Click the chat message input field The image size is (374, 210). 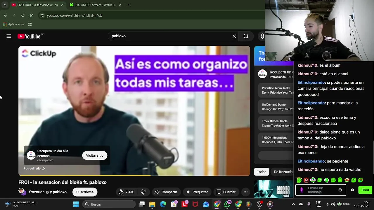click(321, 190)
